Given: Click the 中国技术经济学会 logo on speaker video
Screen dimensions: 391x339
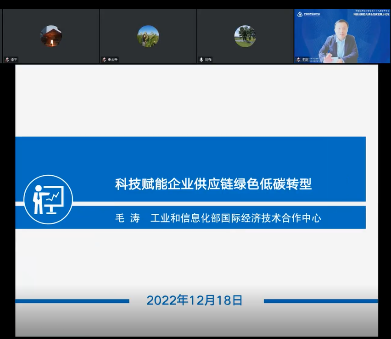Looking at the screenshot, I should point(305,14).
